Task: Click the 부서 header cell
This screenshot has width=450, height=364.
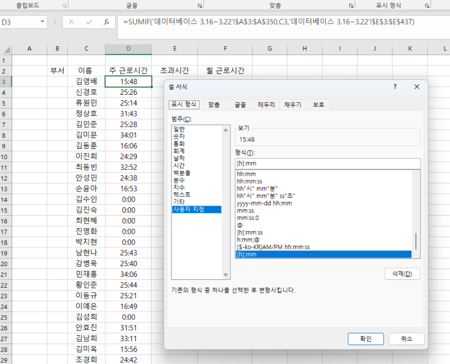Action: [58, 71]
